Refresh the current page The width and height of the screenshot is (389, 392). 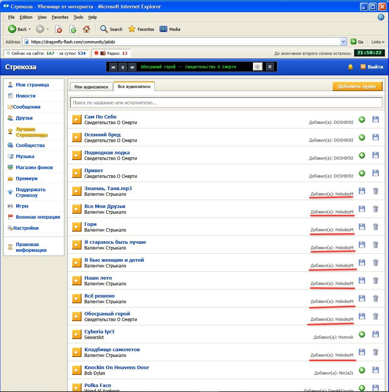(x=72, y=29)
